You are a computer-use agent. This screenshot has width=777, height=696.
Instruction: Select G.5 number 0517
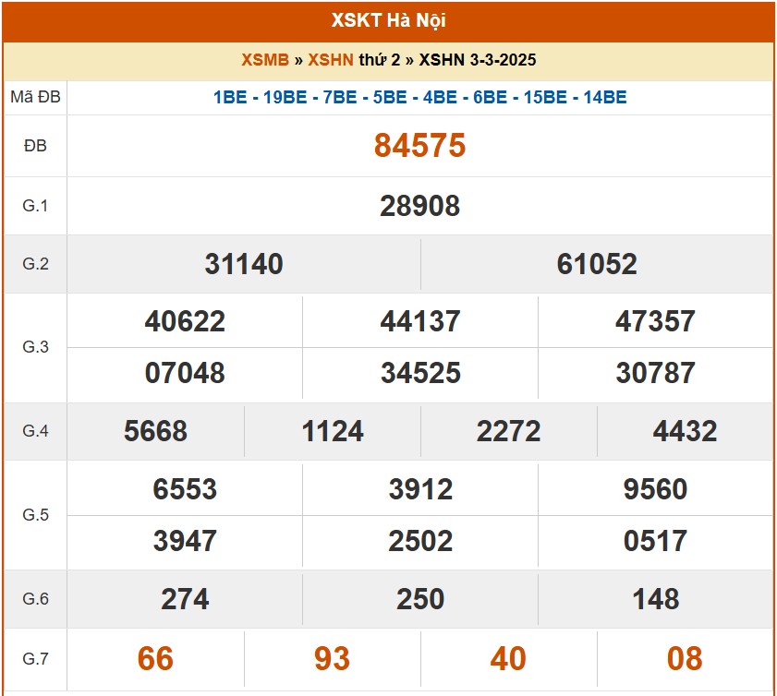pyautogui.click(x=655, y=541)
